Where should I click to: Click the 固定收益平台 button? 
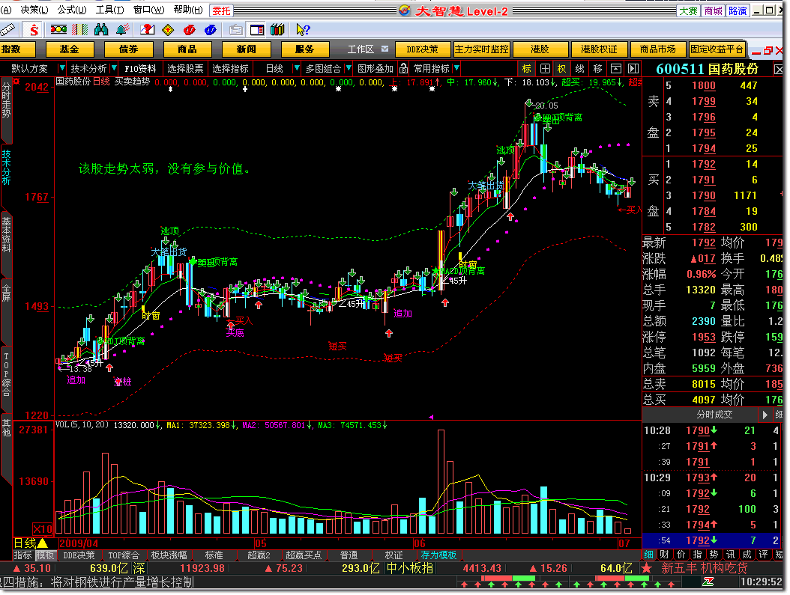click(717, 49)
